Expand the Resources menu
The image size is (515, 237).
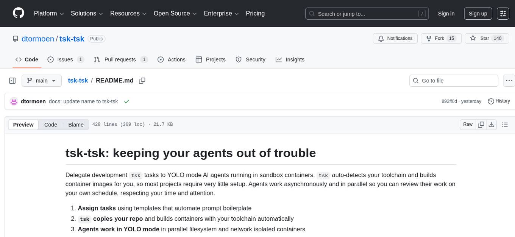[128, 13]
